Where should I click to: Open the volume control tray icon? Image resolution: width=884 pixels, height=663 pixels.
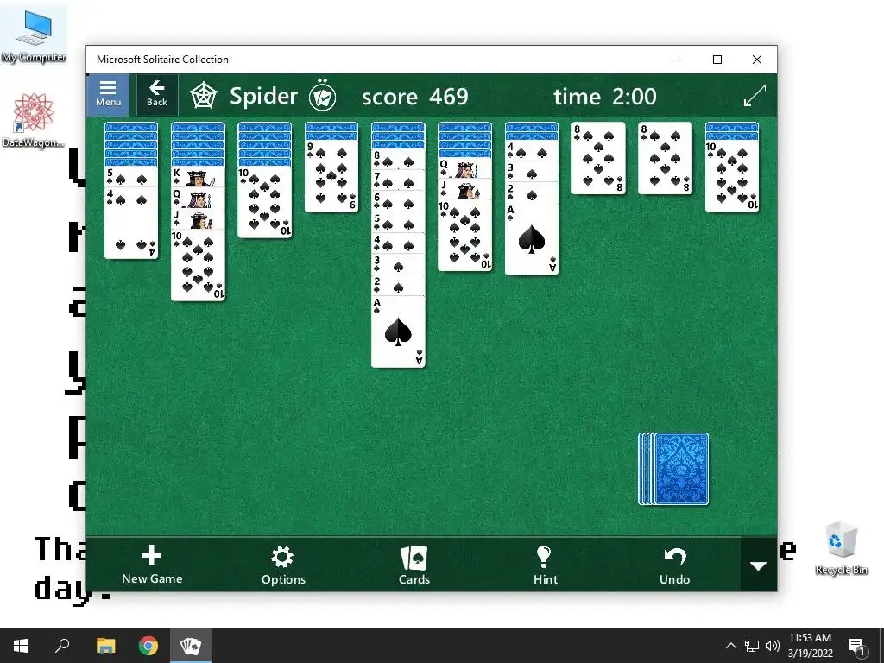(x=773, y=646)
